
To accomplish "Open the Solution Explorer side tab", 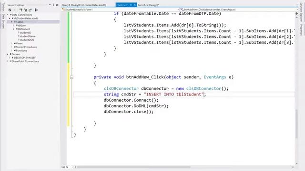I will (301, 12).
